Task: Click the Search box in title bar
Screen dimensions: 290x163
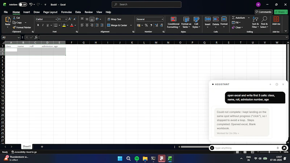Action: click(146, 4)
